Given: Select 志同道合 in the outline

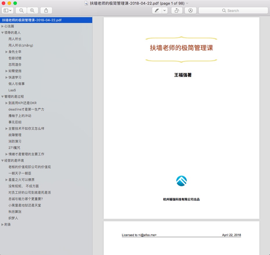Looking at the screenshot, I should (x=15, y=65).
